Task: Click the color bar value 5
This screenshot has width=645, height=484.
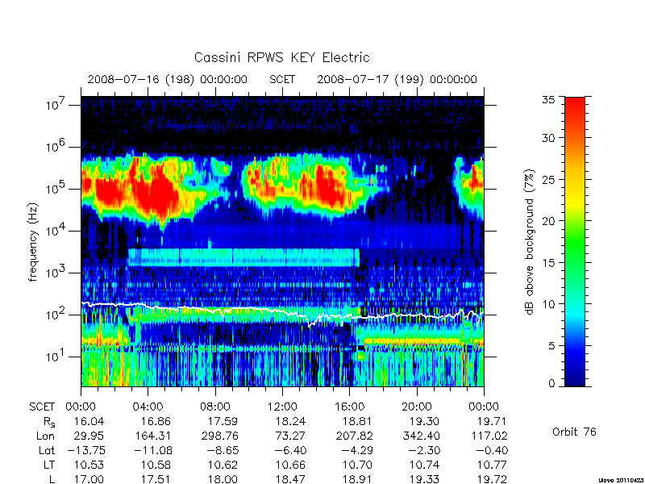Action: pyautogui.click(x=551, y=346)
